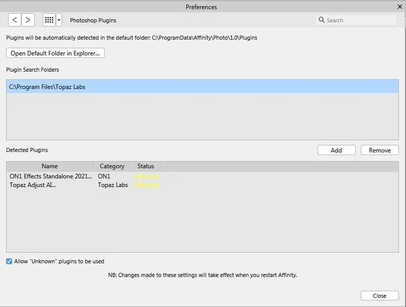Sort plugins by the Status column header
This screenshot has width=406, height=307.
pyautogui.click(x=146, y=166)
